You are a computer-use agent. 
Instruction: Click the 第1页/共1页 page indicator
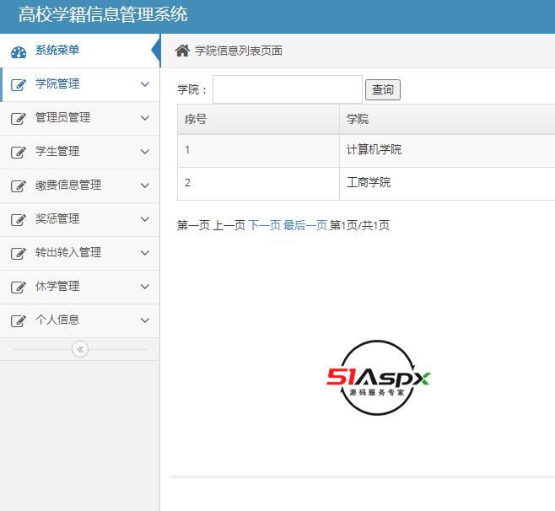[x=359, y=225]
